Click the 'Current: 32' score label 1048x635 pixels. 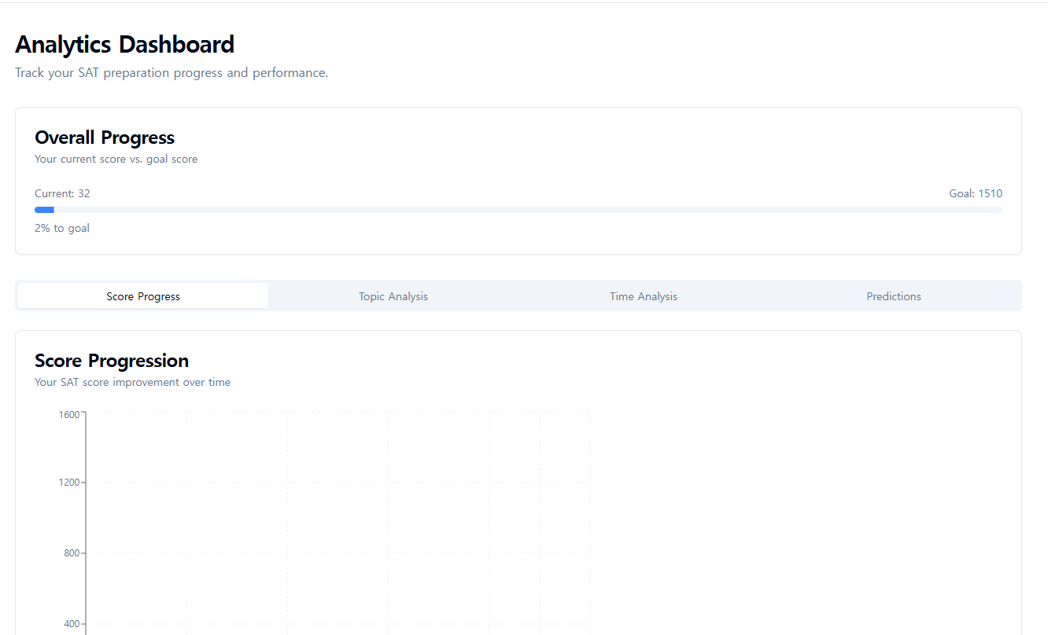click(61, 193)
